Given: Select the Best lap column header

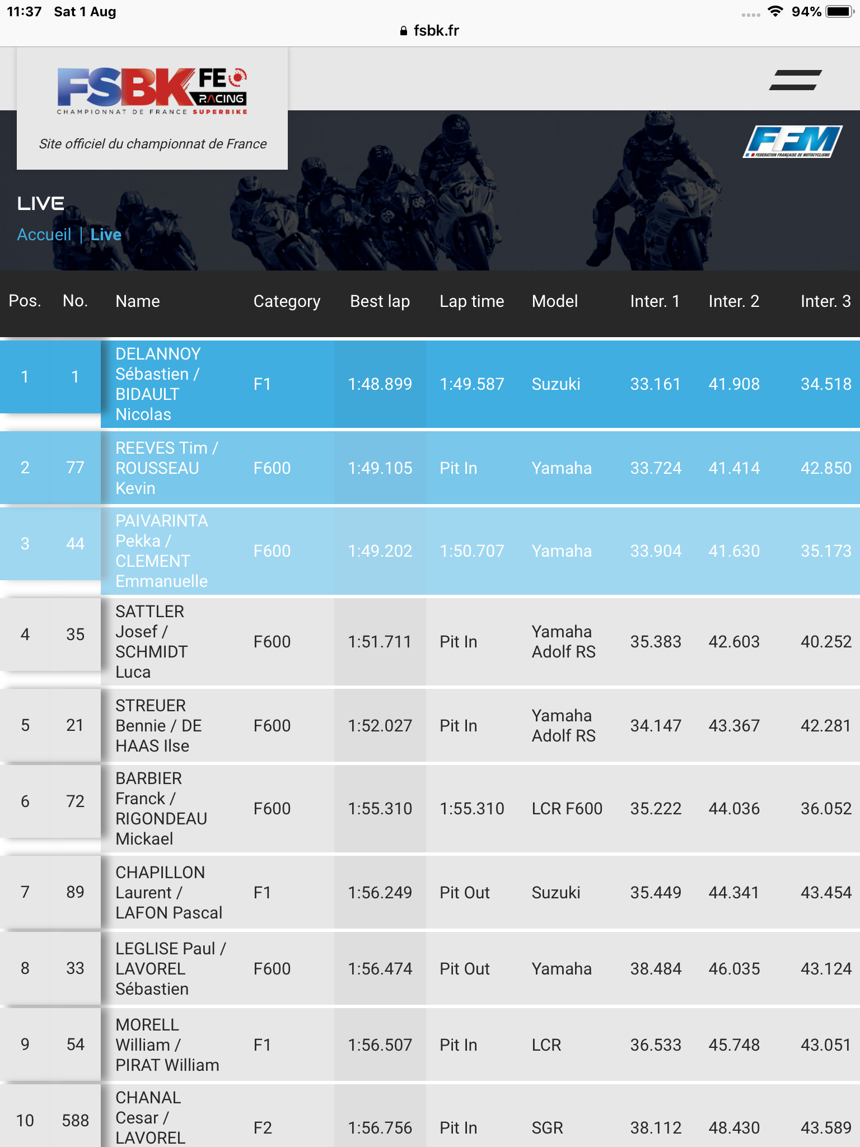Looking at the screenshot, I should (380, 301).
